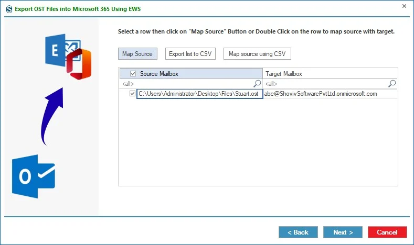
Task: Proceed with the Next button
Action: [x=343, y=232]
